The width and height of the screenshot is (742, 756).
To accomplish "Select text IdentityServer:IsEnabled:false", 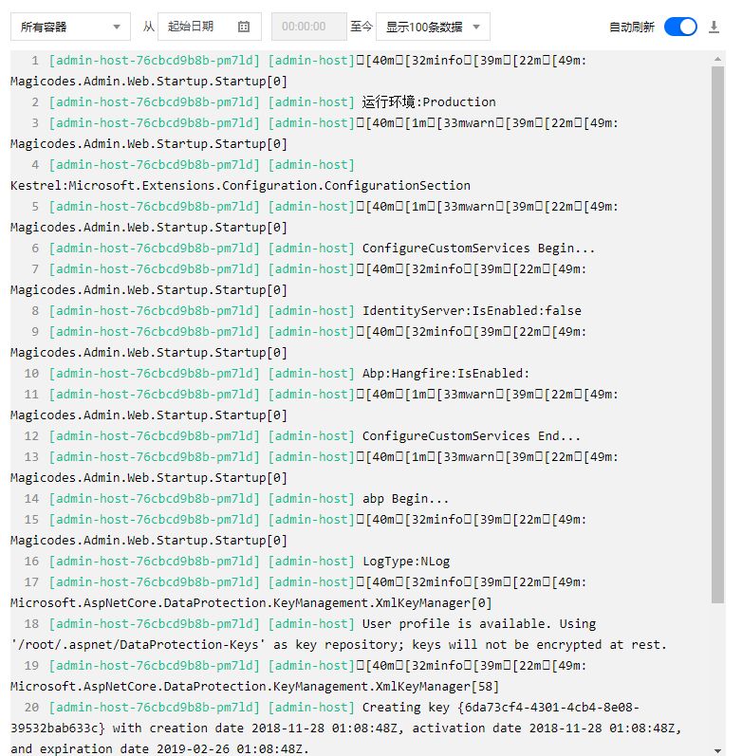I will [472, 311].
